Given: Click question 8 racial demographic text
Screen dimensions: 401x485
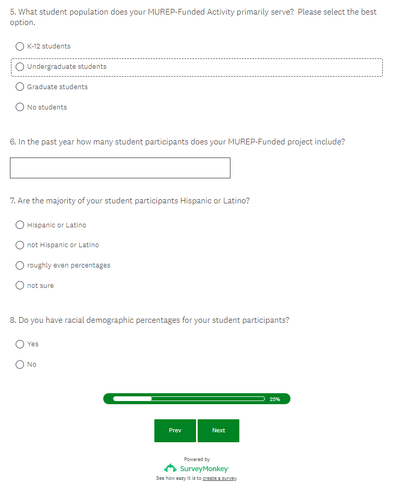Looking at the screenshot, I should pos(149,320).
